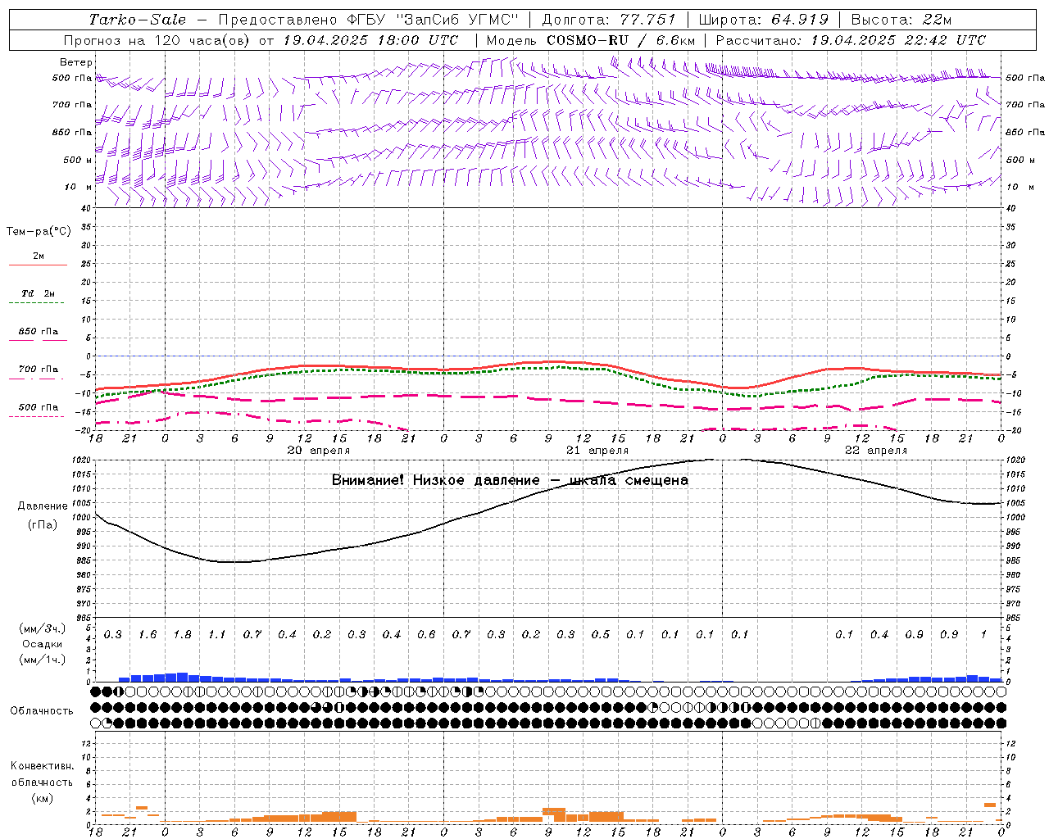This screenshot has height=839, width=1049.
Task: Click computed time '19.04.2025 22:42 UTC'
Action: [x=898, y=40]
